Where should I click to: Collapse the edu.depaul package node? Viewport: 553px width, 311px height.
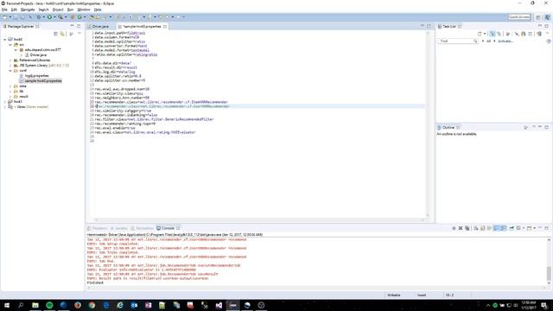16,50
